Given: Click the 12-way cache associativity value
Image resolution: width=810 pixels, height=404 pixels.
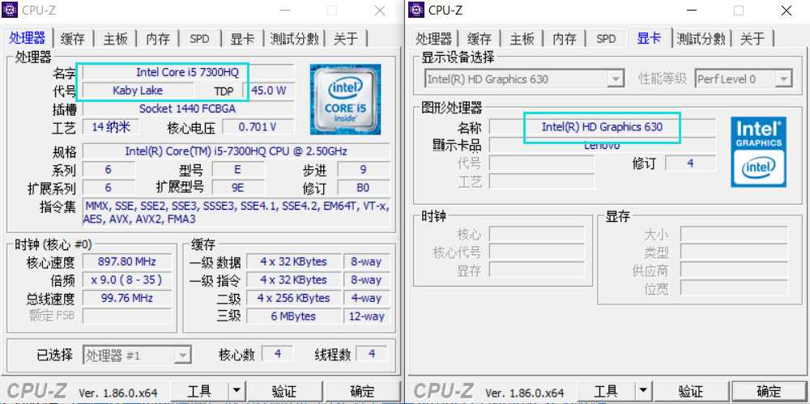Looking at the screenshot, I should 367,317.
